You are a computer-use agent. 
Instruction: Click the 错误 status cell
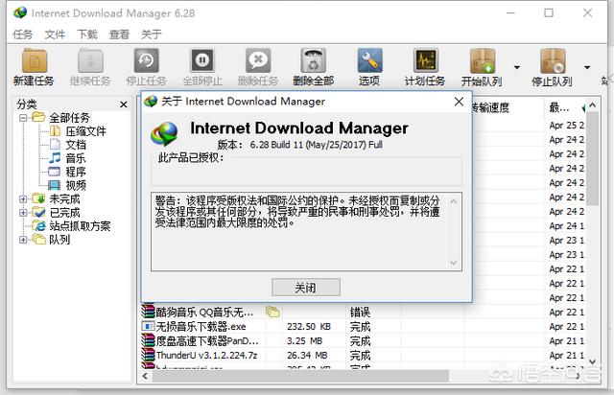click(360, 312)
